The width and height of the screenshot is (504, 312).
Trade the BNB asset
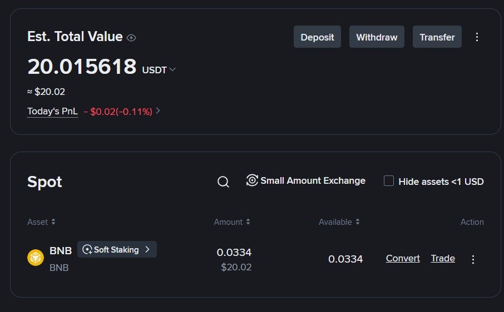click(443, 259)
